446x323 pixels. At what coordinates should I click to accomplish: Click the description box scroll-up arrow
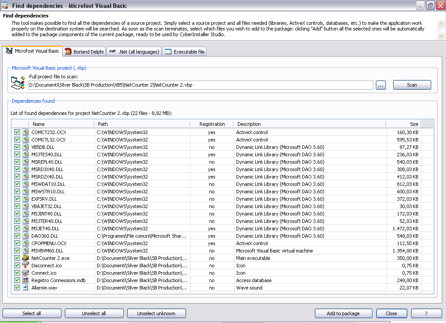tap(441, 24)
